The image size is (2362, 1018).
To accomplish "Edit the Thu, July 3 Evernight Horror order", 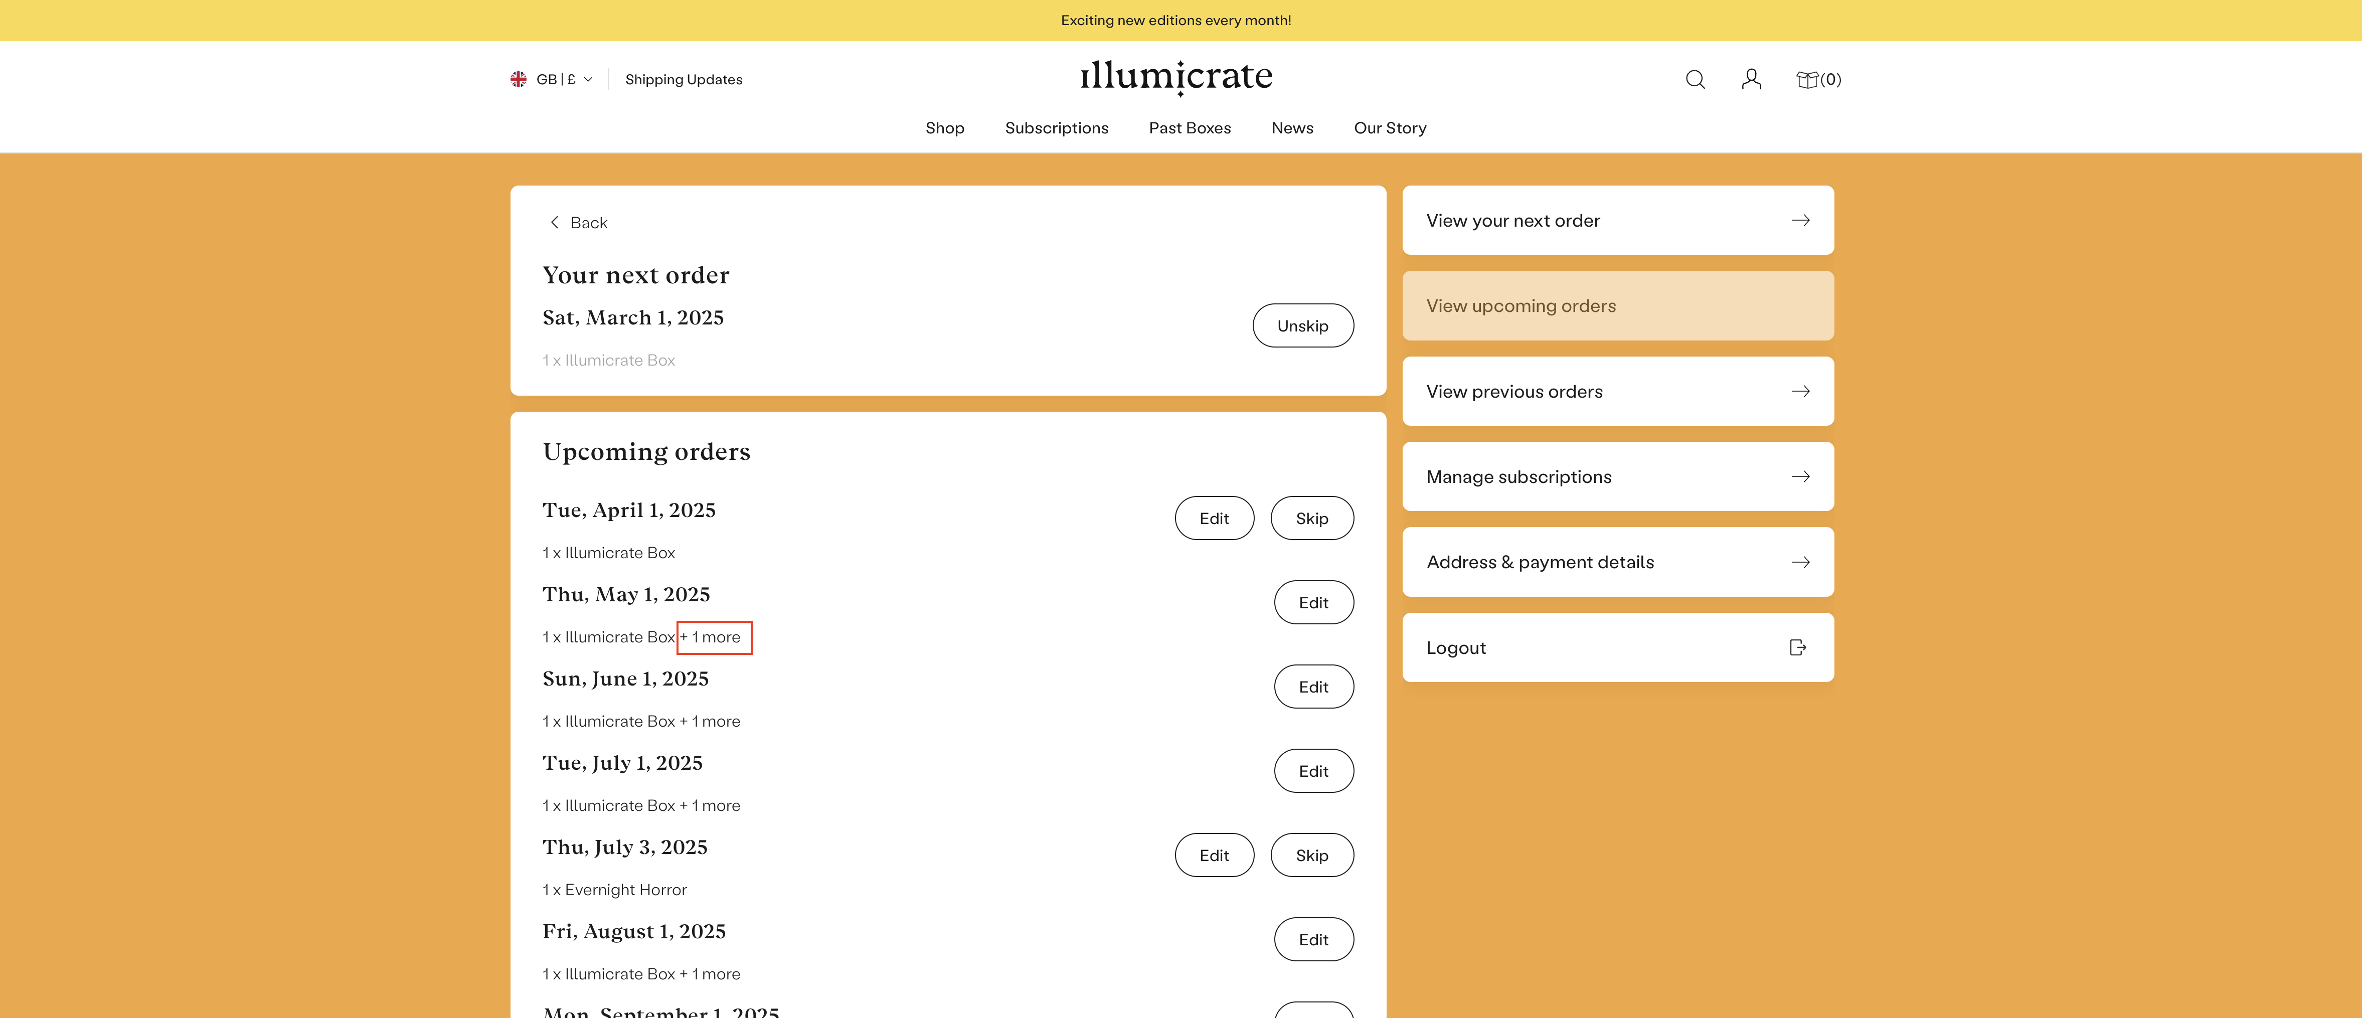I will click(x=1213, y=856).
